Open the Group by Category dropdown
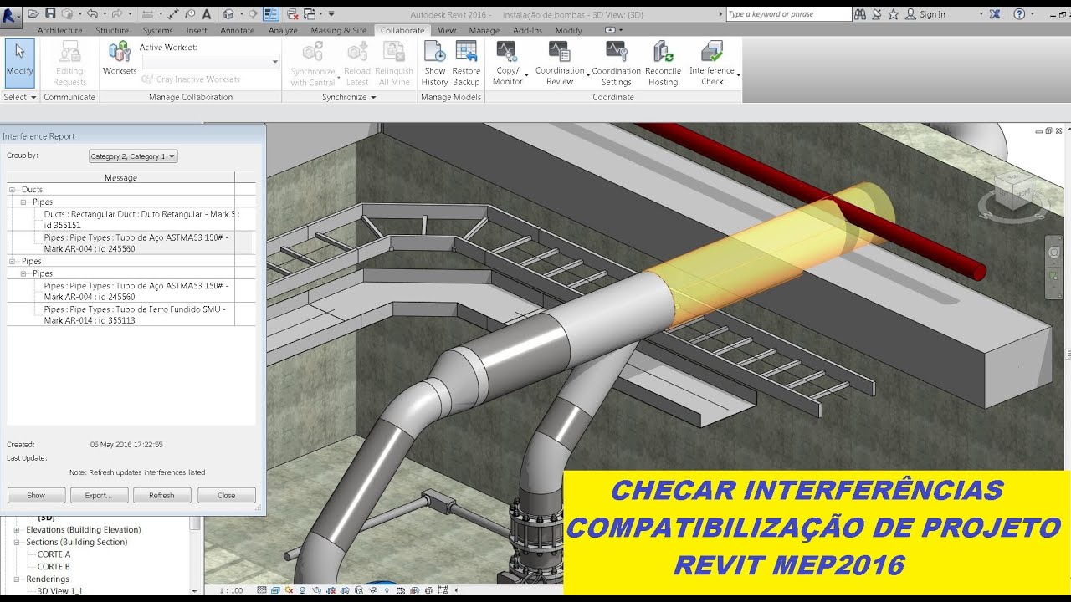The width and height of the screenshot is (1071, 602). [133, 156]
